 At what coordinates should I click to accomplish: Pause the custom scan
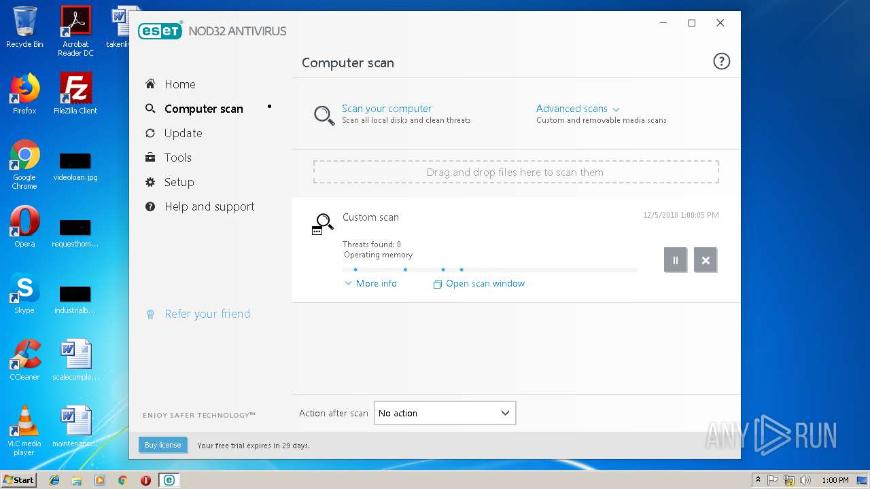(x=675, y=260)
